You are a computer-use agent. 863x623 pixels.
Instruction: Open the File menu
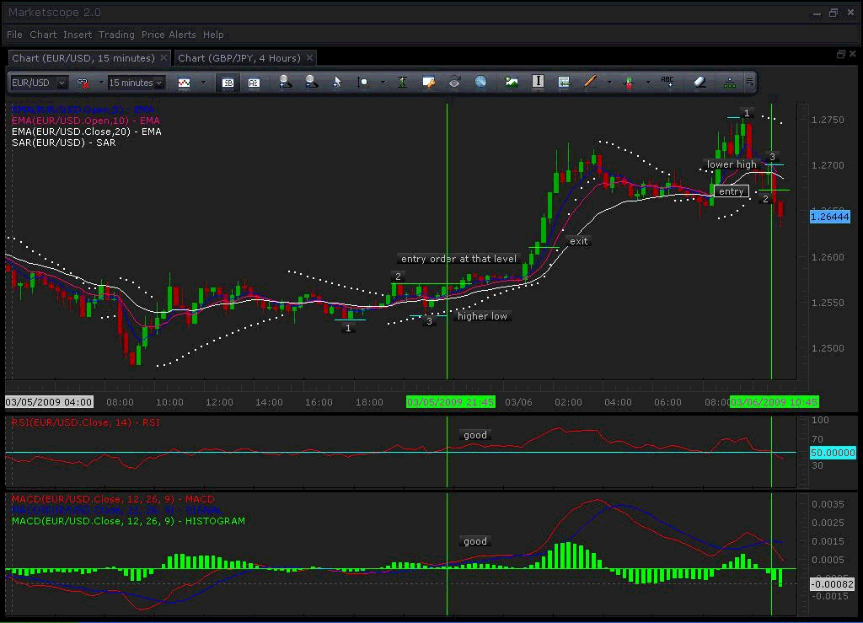coord(15,35)
